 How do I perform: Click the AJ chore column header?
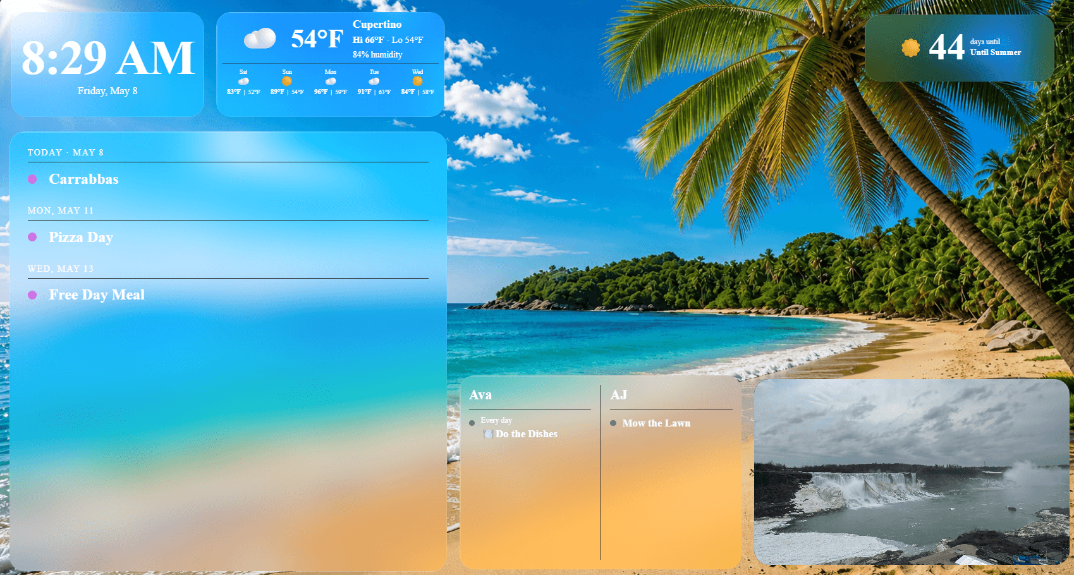point(619,395)
